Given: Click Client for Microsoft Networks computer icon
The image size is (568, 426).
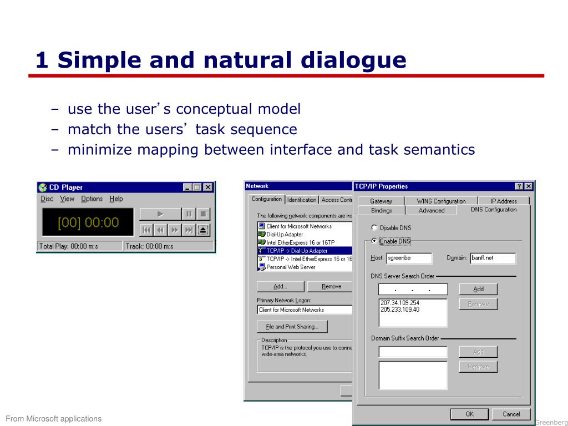Looking at the screenshot, I should click(262, 226).
